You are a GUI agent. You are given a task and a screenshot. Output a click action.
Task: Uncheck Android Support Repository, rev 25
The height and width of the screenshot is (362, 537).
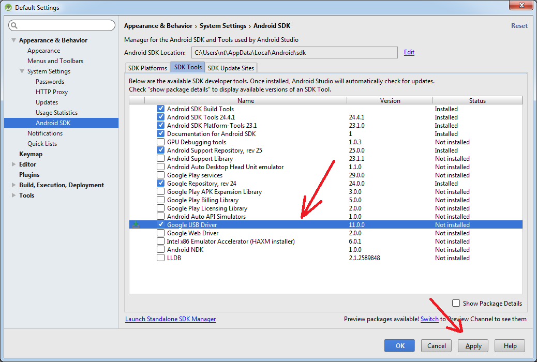[x=160, y=150]
